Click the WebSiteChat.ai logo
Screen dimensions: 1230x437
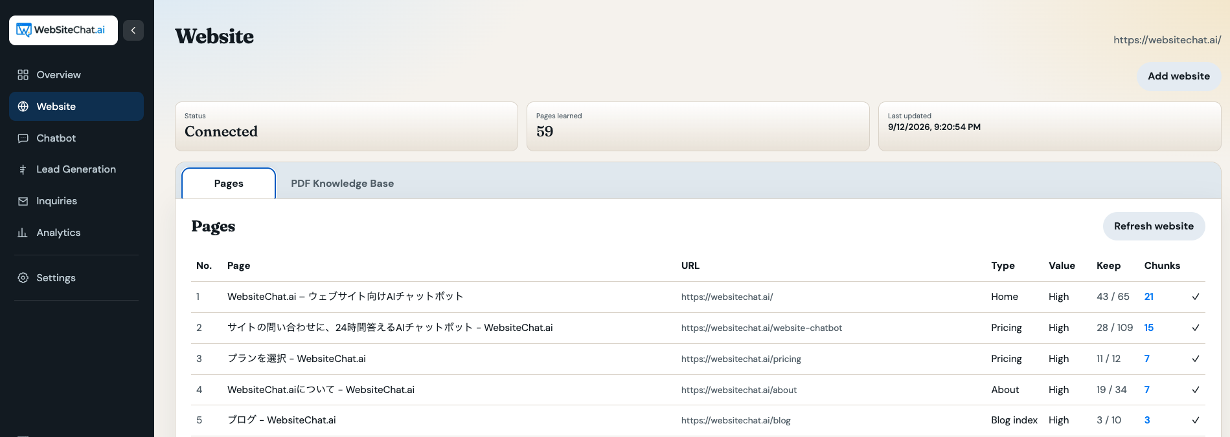coord(63,30)
